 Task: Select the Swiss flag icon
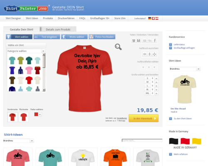point(153,18)
